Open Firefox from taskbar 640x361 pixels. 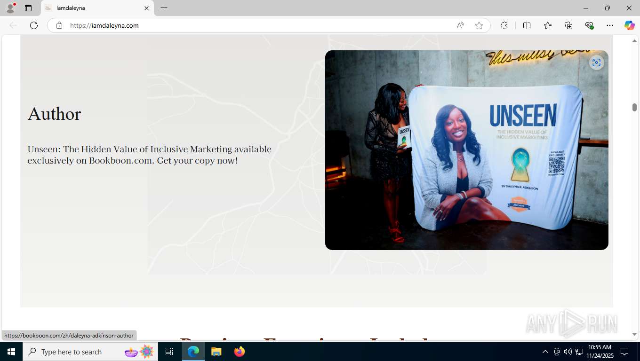240,352
